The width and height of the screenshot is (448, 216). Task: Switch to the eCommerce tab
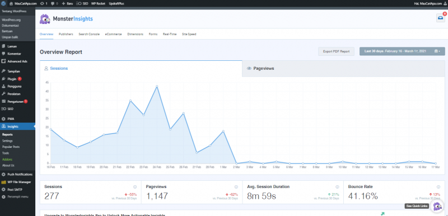(x=114, y=34)
